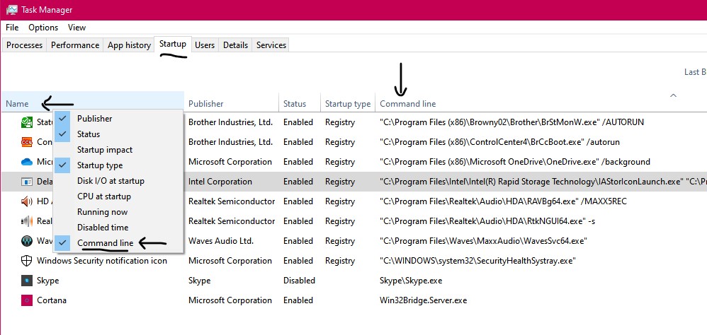Click the Win32Bridge.Server.exe command line
The height and width of the screenshot is (335, 707).
pos(424,300)
